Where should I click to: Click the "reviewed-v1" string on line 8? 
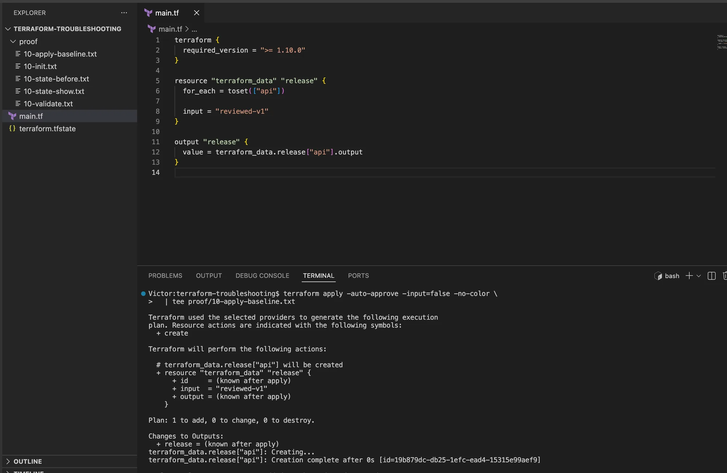(242, 111)
